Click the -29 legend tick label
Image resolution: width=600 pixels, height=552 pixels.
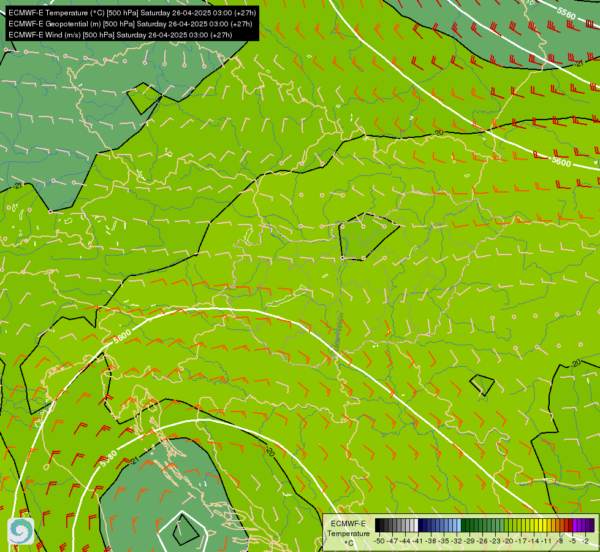pos(470,541)
